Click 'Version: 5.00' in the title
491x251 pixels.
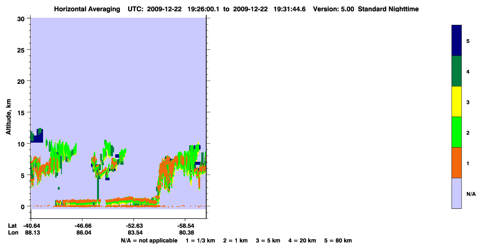coord(334,9)
